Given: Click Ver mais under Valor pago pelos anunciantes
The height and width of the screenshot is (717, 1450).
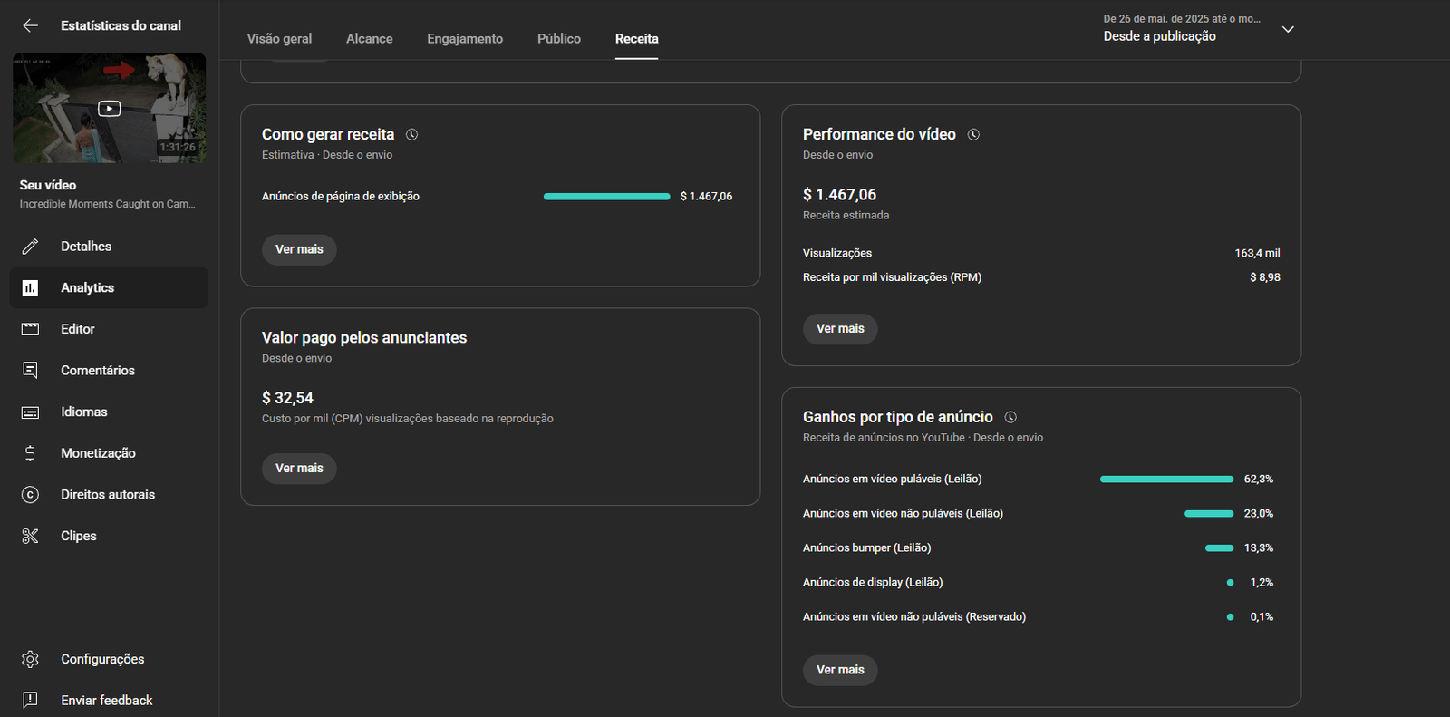Looking at the screenshot, I should [x=299, y=469].
